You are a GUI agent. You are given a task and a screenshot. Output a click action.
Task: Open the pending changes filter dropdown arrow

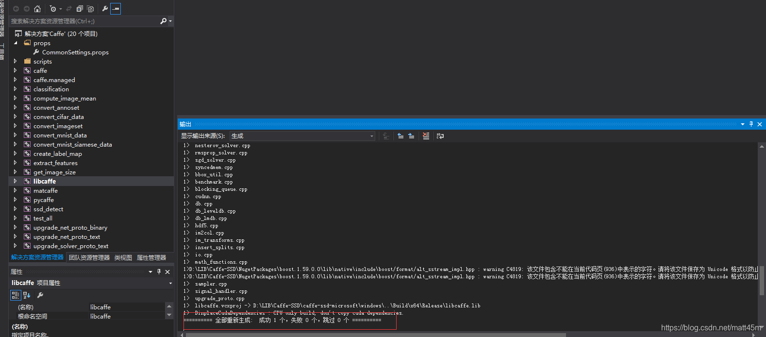[61, 9]
